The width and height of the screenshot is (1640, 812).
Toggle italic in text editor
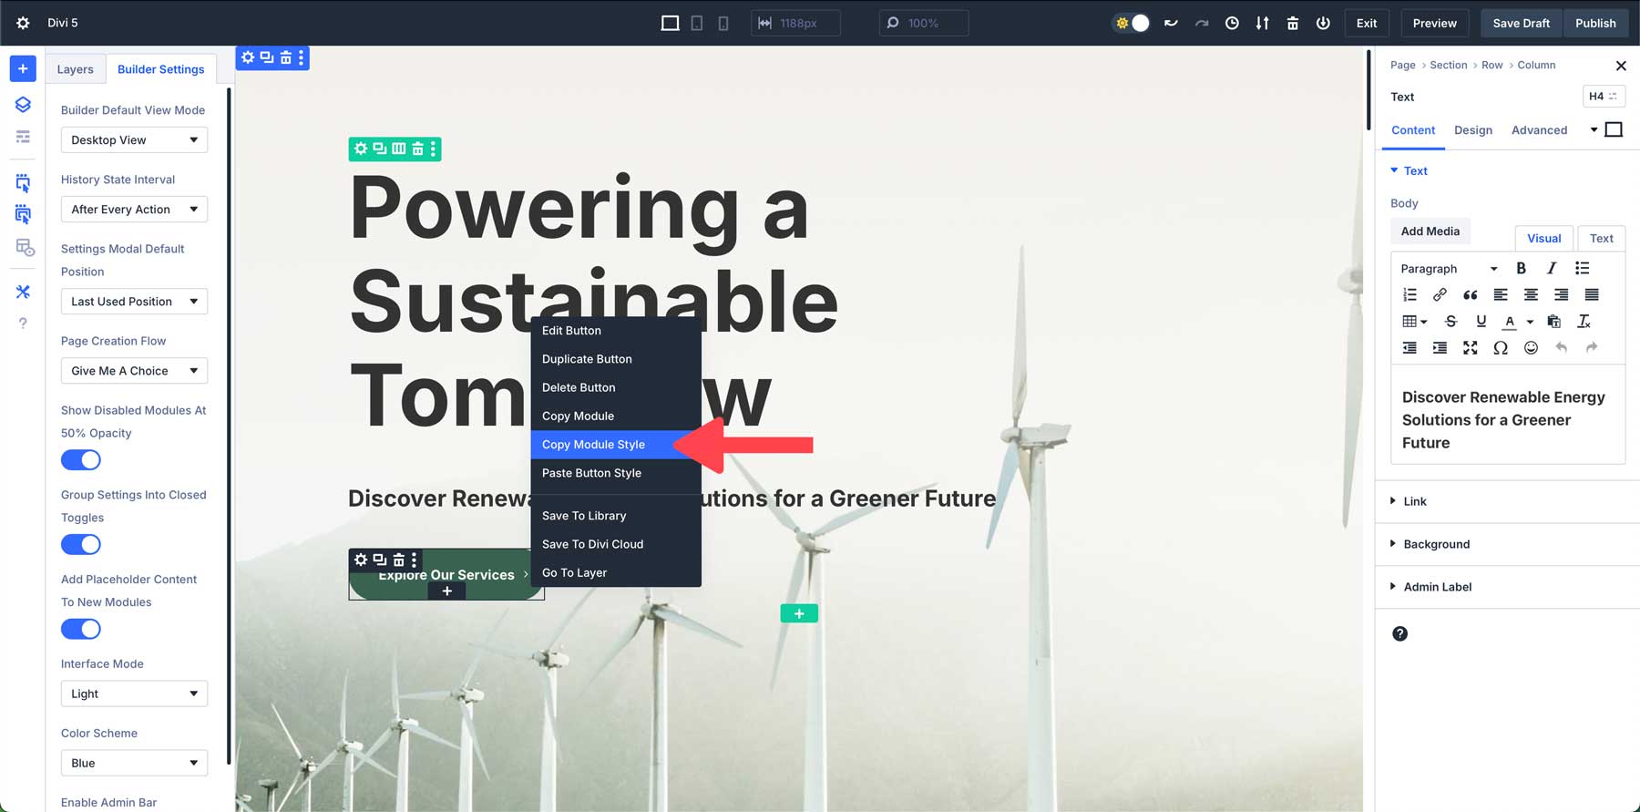pyautogui.click(x=1551, y=268)
